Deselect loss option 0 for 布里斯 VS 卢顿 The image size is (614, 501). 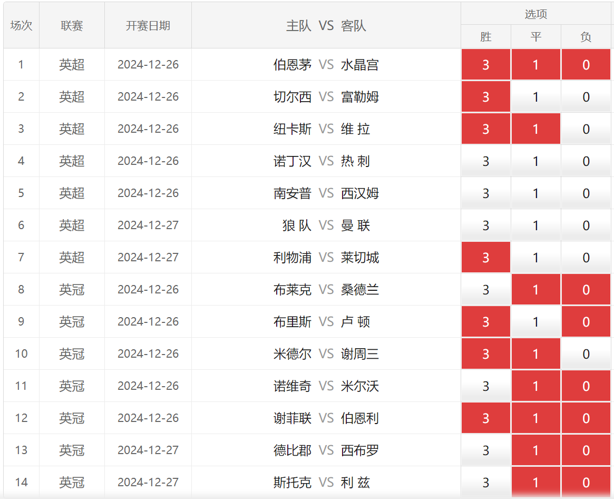(586, 321)
